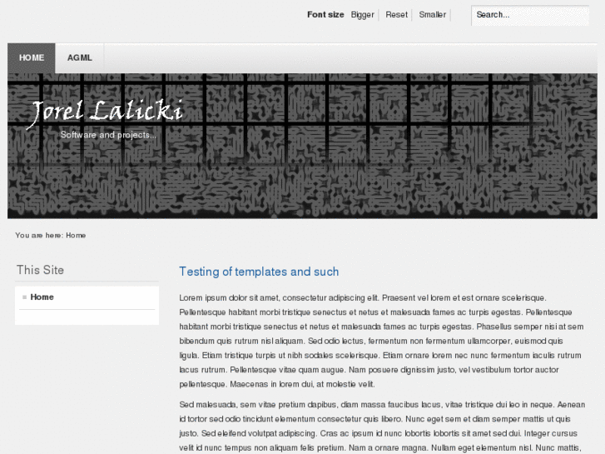Click the Bigger font size link
The image size is (605, 454).
click(362, 15)
